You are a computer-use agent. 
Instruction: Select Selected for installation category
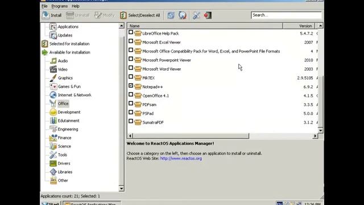tap(69, 44)
